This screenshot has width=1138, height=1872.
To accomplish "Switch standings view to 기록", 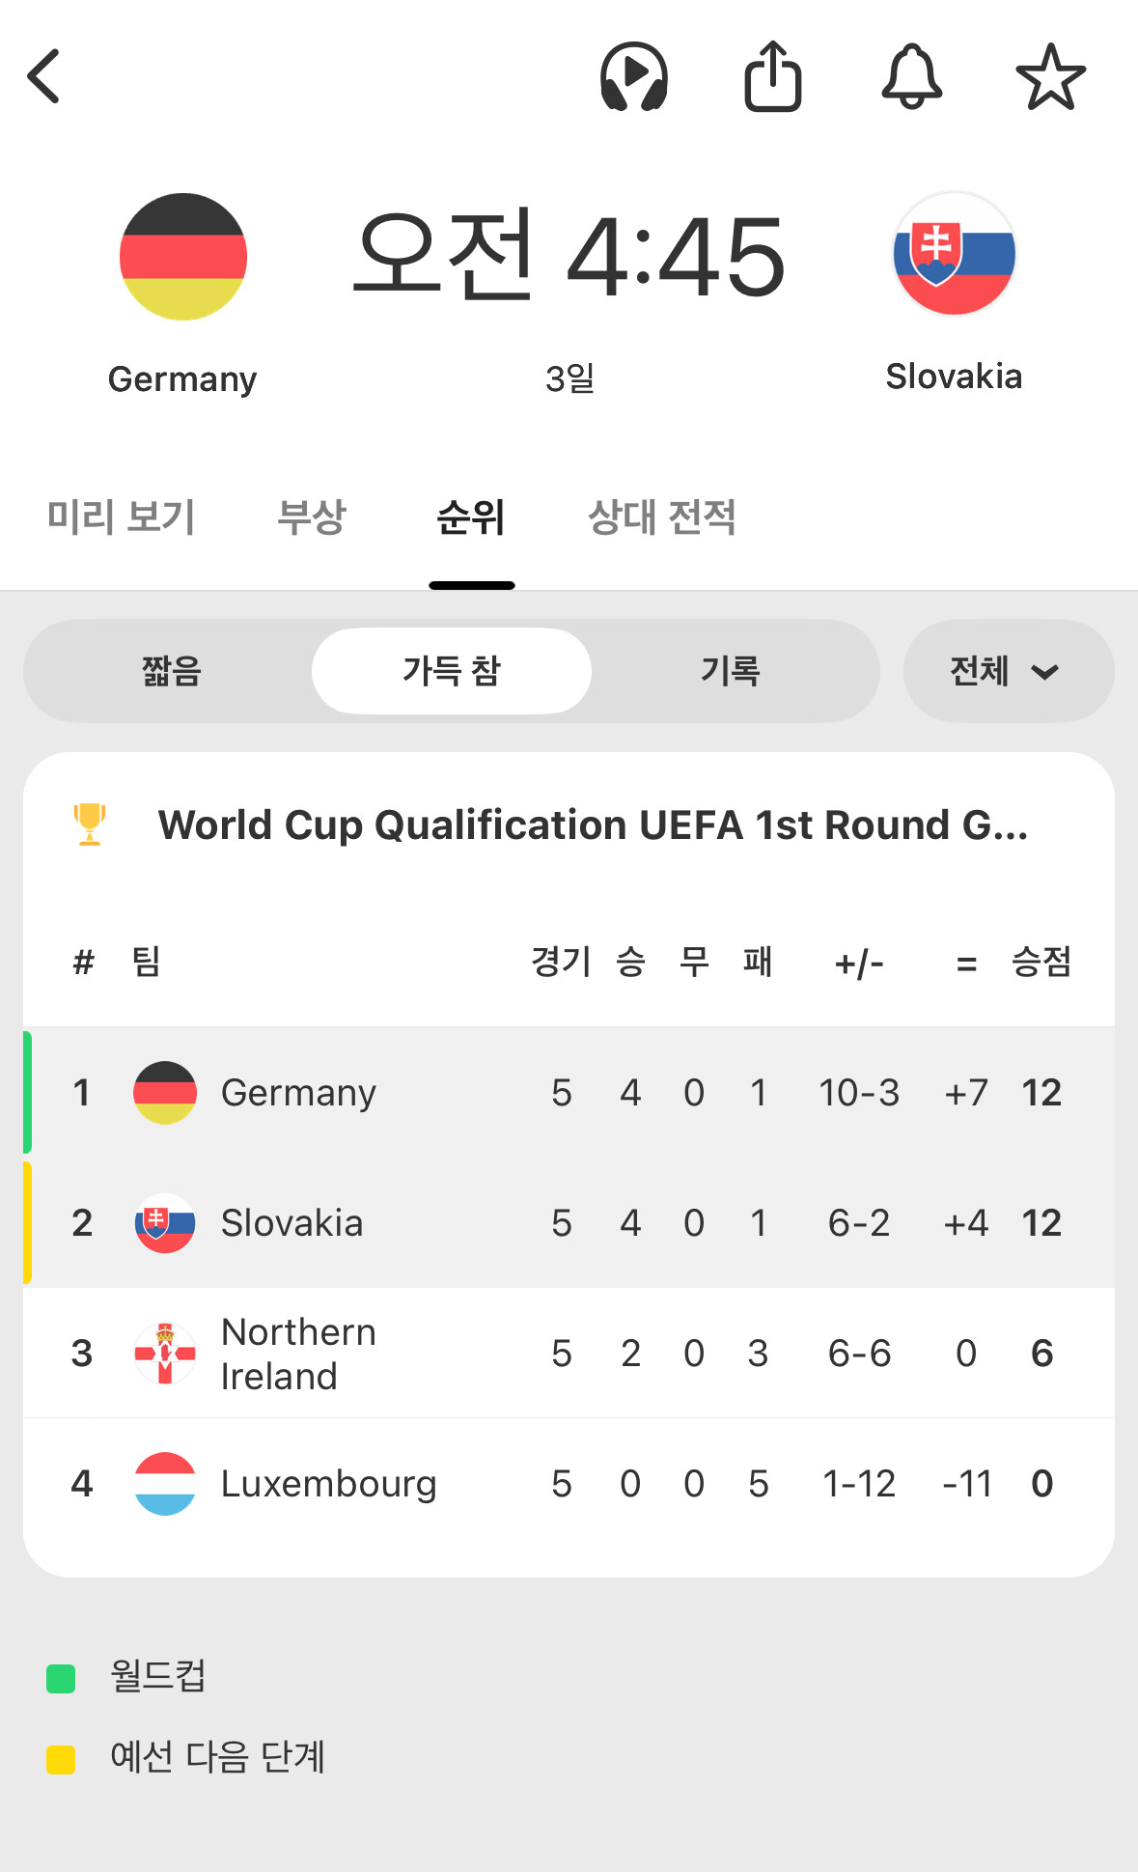I will coord(731,671).
